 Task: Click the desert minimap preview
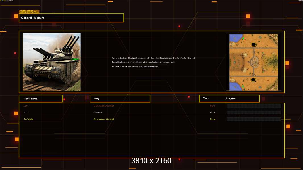[x=254, y=62]
